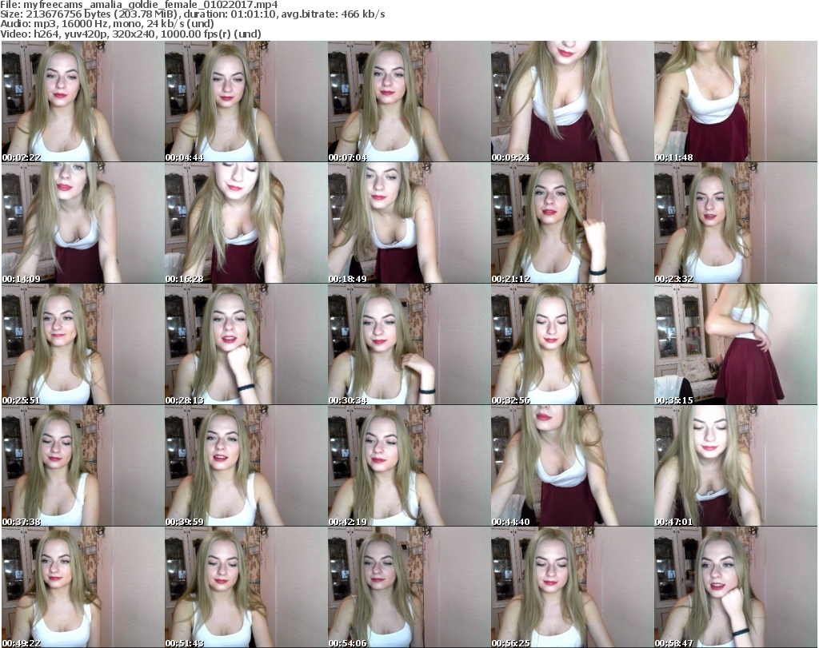Choose the thumbnail stamped 00:35:15

point(736,344)
